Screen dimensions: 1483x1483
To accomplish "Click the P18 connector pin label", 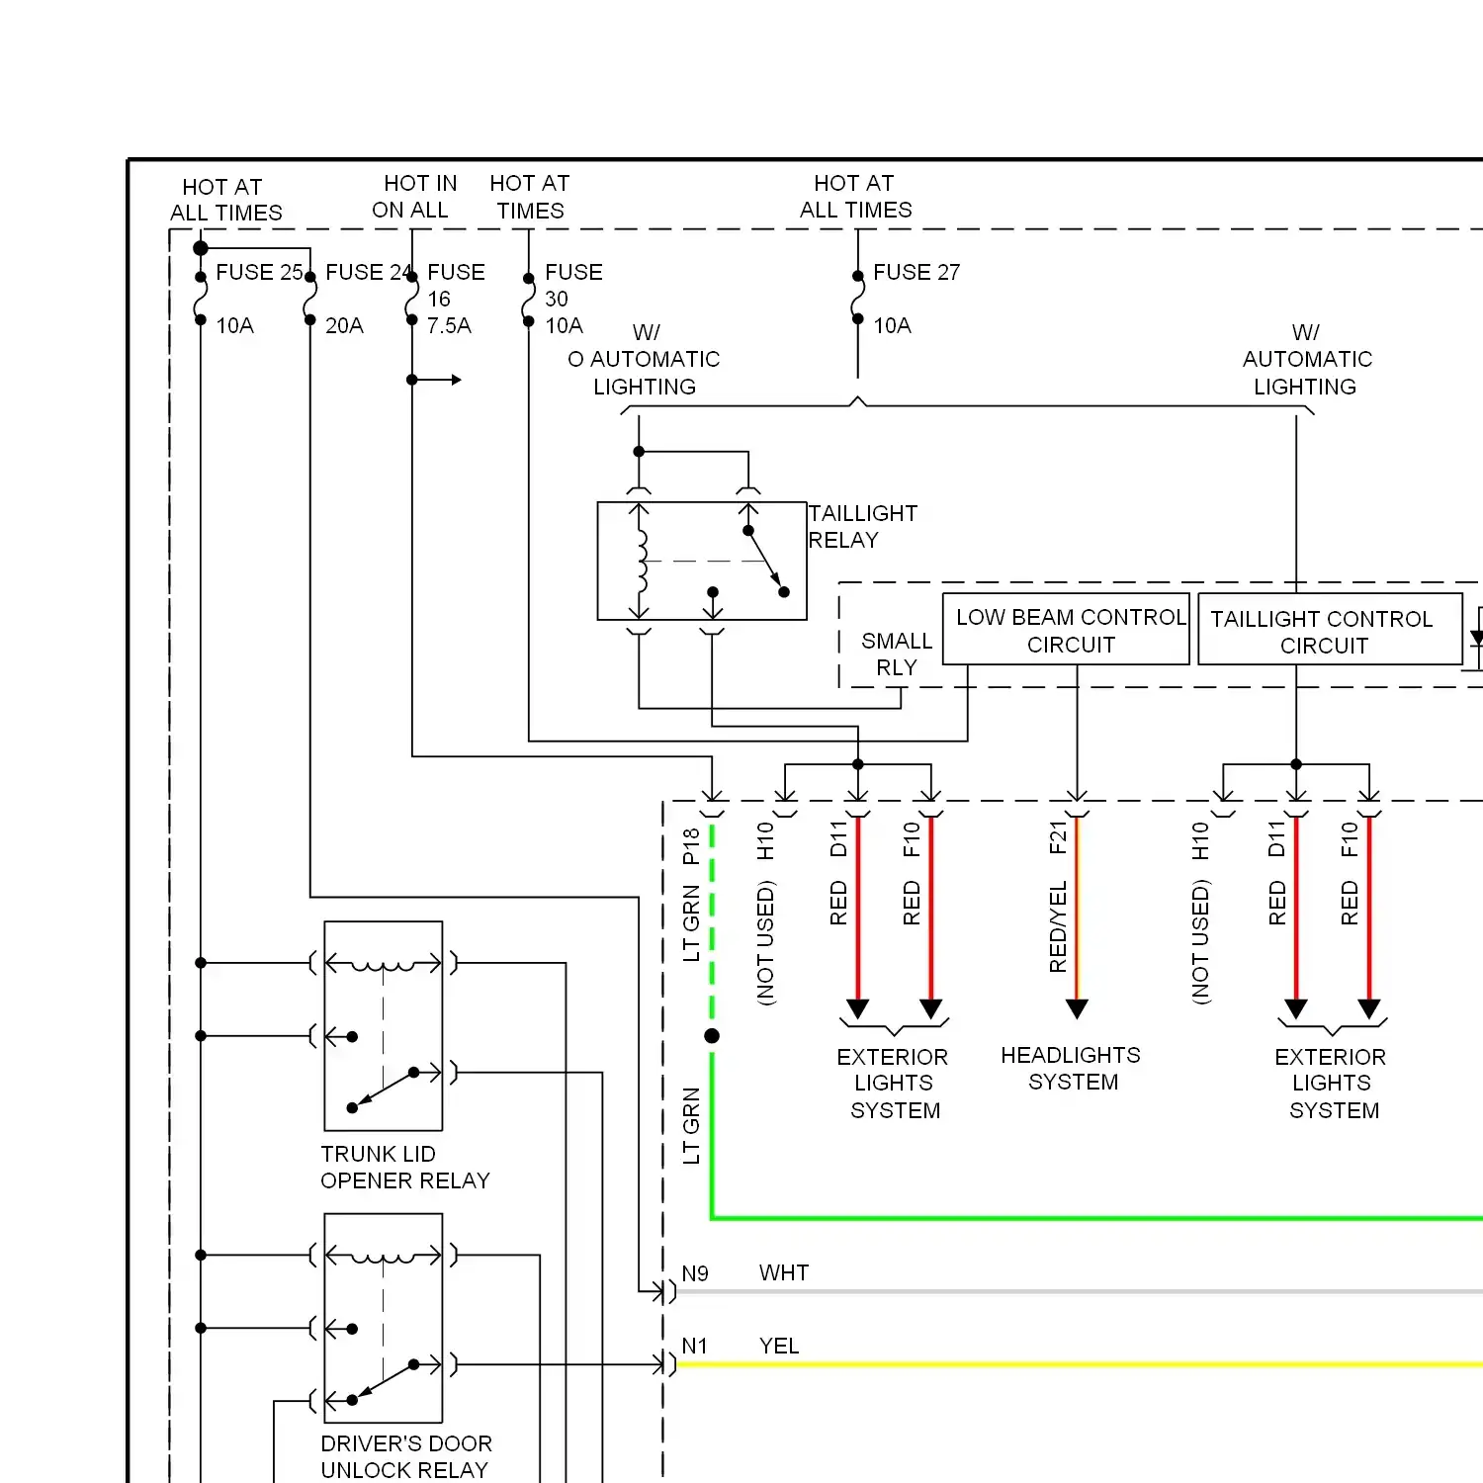I will 691,846.
